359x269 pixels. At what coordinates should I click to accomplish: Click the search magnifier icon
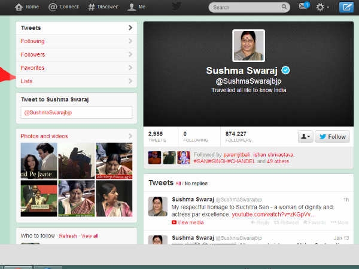point(284,7)
